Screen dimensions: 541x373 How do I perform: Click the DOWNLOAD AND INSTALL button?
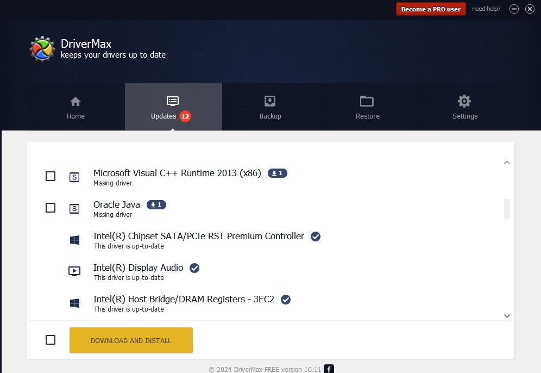[x=131, y=340]
